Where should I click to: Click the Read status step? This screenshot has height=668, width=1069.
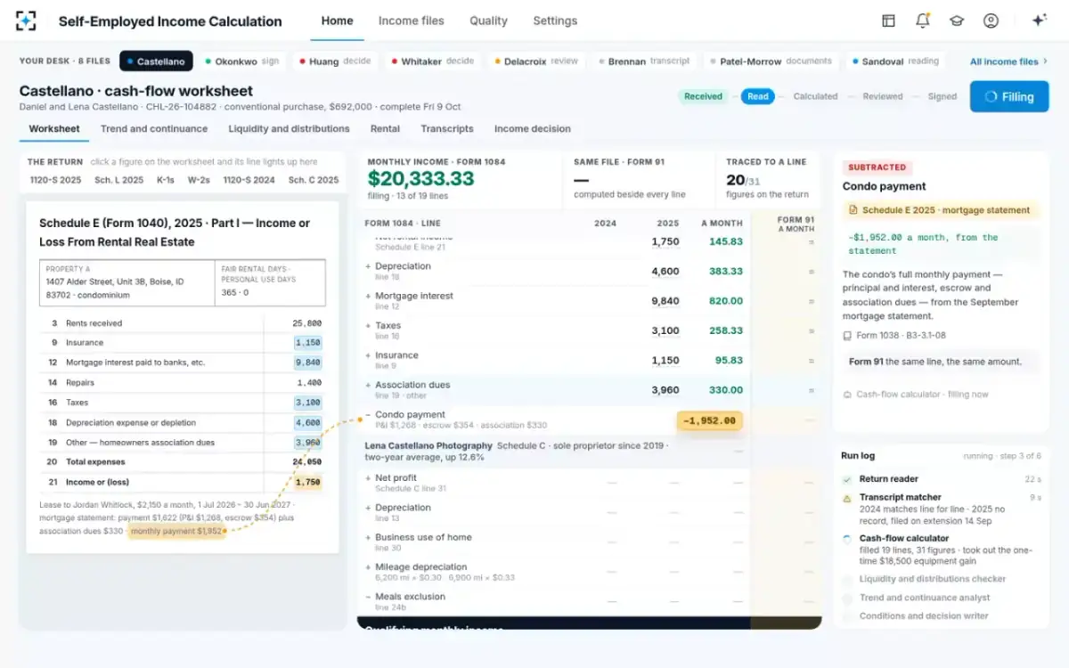click(x=757, y=97)
